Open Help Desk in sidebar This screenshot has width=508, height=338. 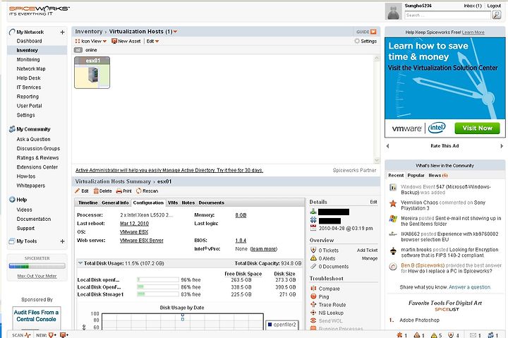tap(28, 78)
